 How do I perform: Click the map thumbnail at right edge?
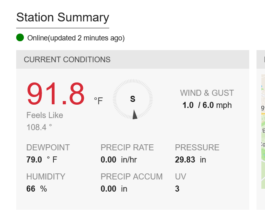[262, 133]
